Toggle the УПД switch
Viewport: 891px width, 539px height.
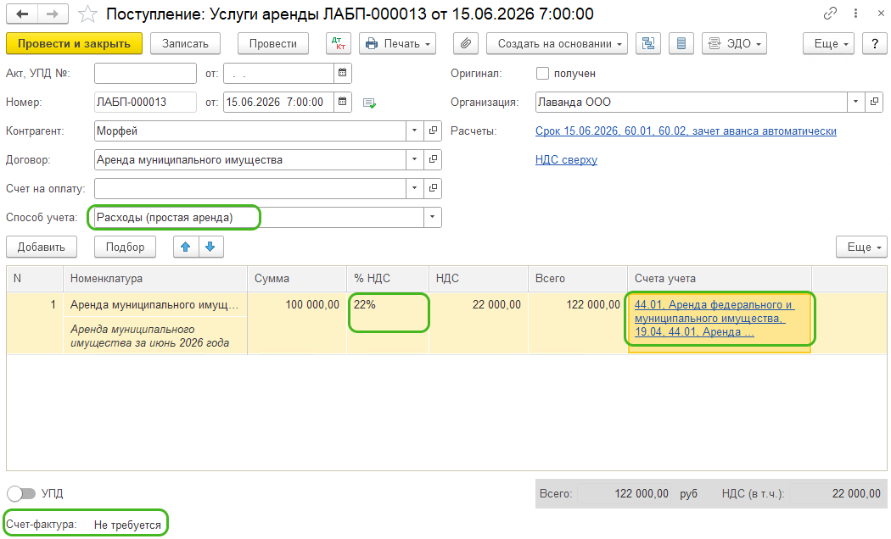[21, 493]
